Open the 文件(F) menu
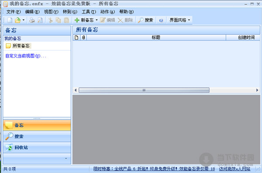 pyautogui.click(x=14, y=12)
